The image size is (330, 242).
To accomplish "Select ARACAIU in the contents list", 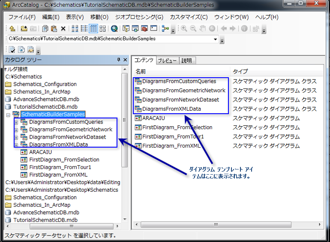I will 153,118.
